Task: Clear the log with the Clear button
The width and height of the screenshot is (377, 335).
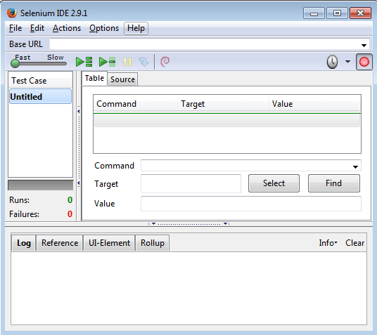Action: 354,243
